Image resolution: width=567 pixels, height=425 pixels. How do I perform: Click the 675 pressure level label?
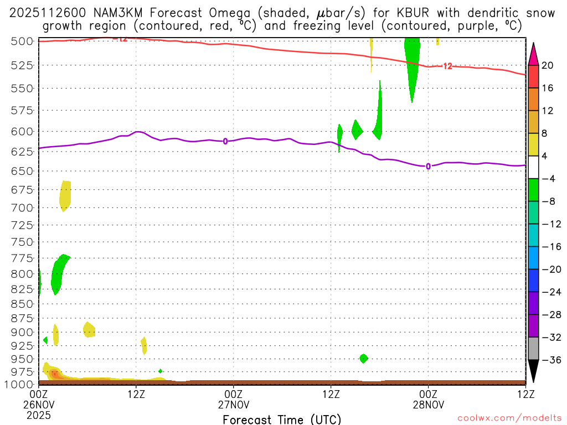[22, 190]
